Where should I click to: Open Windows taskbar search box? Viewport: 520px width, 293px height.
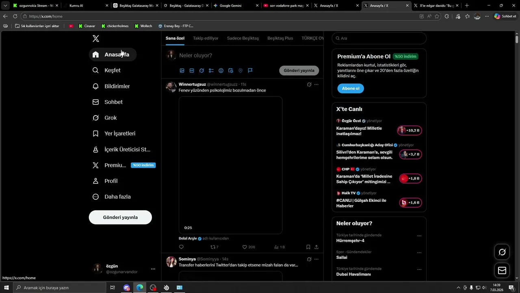60,288
